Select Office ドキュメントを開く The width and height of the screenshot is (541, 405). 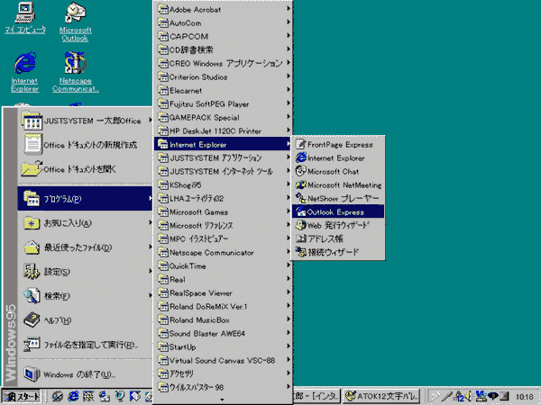tap(85, 169)
